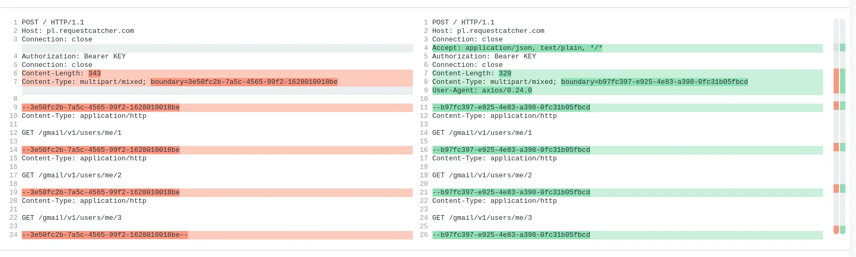Click the bottom red overview ruler marker
Viewport: 856px width, 257px height.
click(836, 229)
